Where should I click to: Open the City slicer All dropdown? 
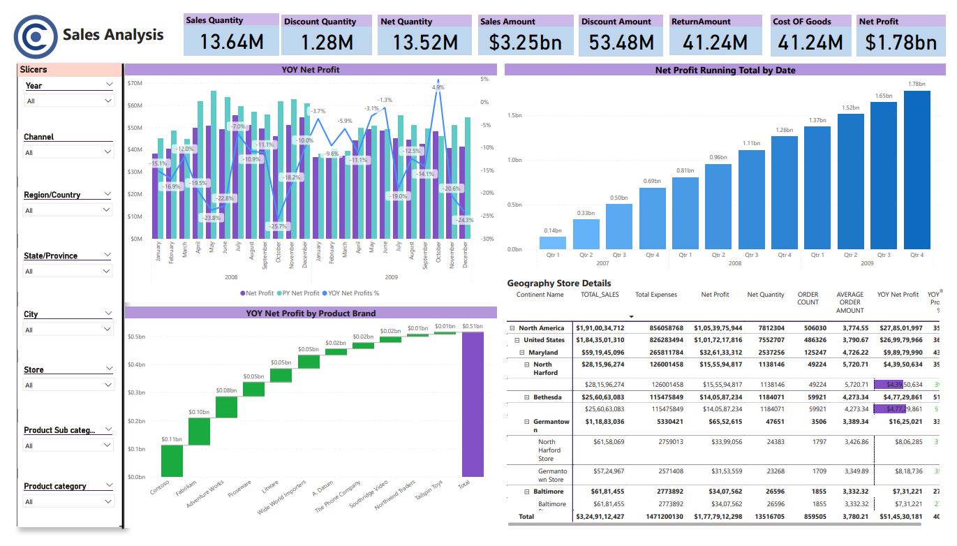(68, 329)
